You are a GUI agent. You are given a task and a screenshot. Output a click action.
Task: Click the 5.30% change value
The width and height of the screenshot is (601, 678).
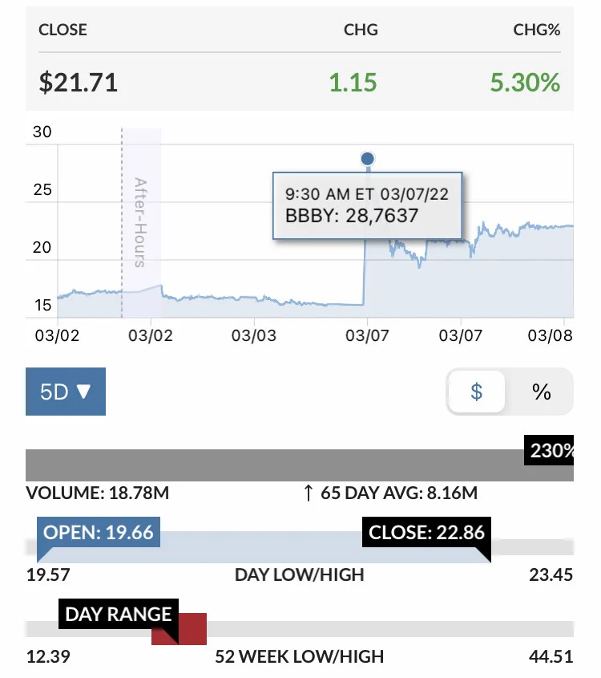pyautogui.click(x=525, y=82)
